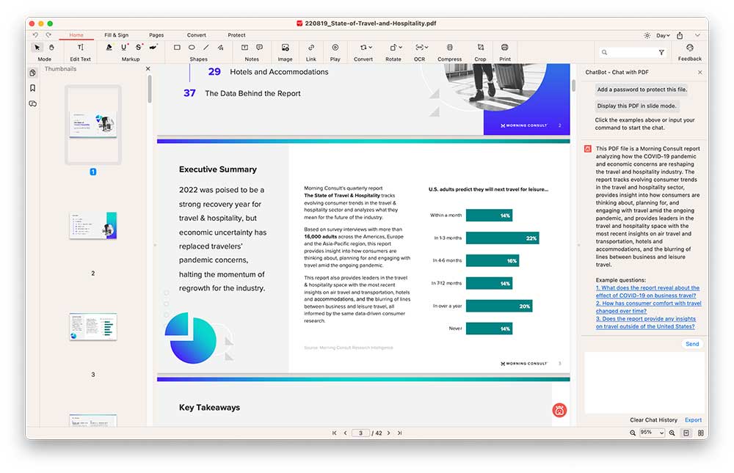The width and height of the screenshot is (734, 473).
Task: Open the Protect tab
Action: click(x=236, y=35)
